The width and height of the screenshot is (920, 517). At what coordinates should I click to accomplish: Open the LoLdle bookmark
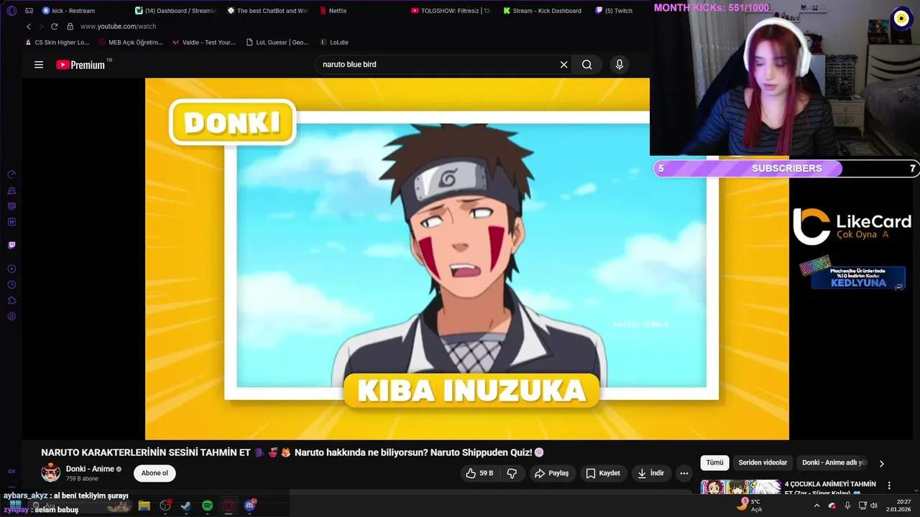point(334,42)
